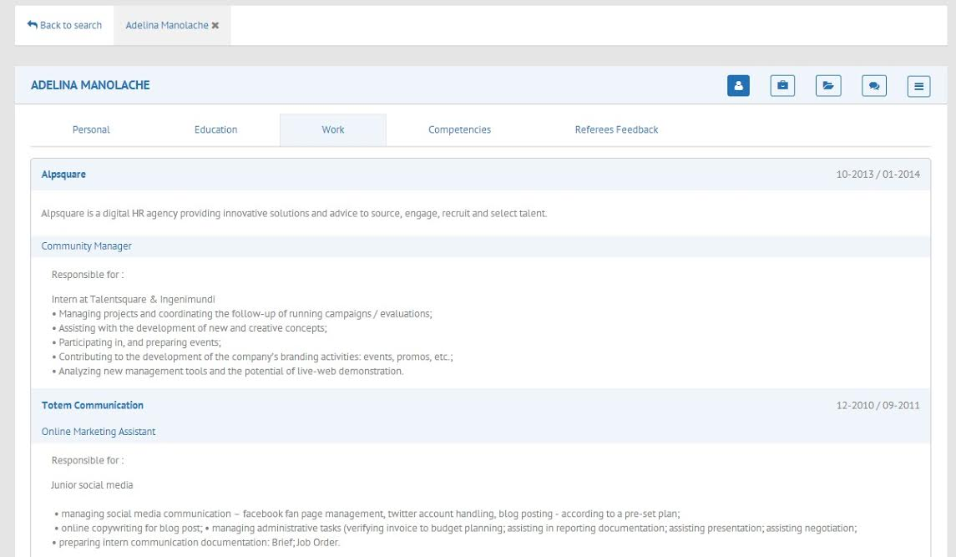Click the 'Junior social media' line
Image resolution: width=956 pixels, height=557 pixels.
click(x=92, y=485)
